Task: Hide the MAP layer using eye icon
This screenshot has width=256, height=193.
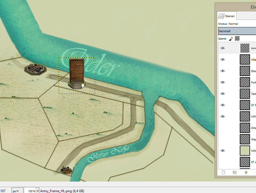Action: pyautogui.click(x=223, y=151)
